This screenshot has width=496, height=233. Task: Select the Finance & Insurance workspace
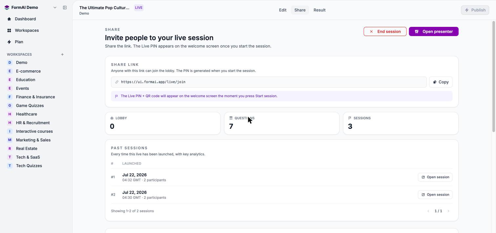coord(36,97)
